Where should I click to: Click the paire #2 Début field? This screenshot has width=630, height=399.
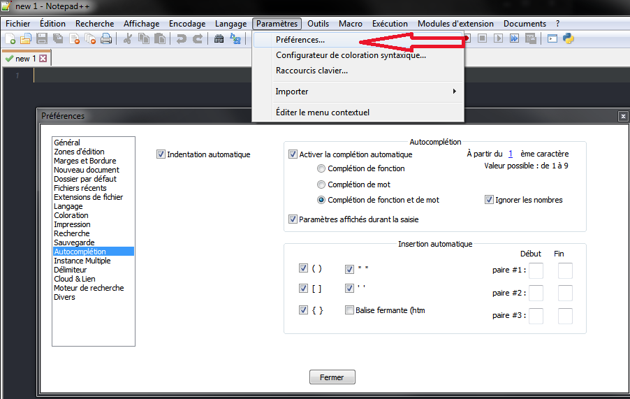point(536,293)
